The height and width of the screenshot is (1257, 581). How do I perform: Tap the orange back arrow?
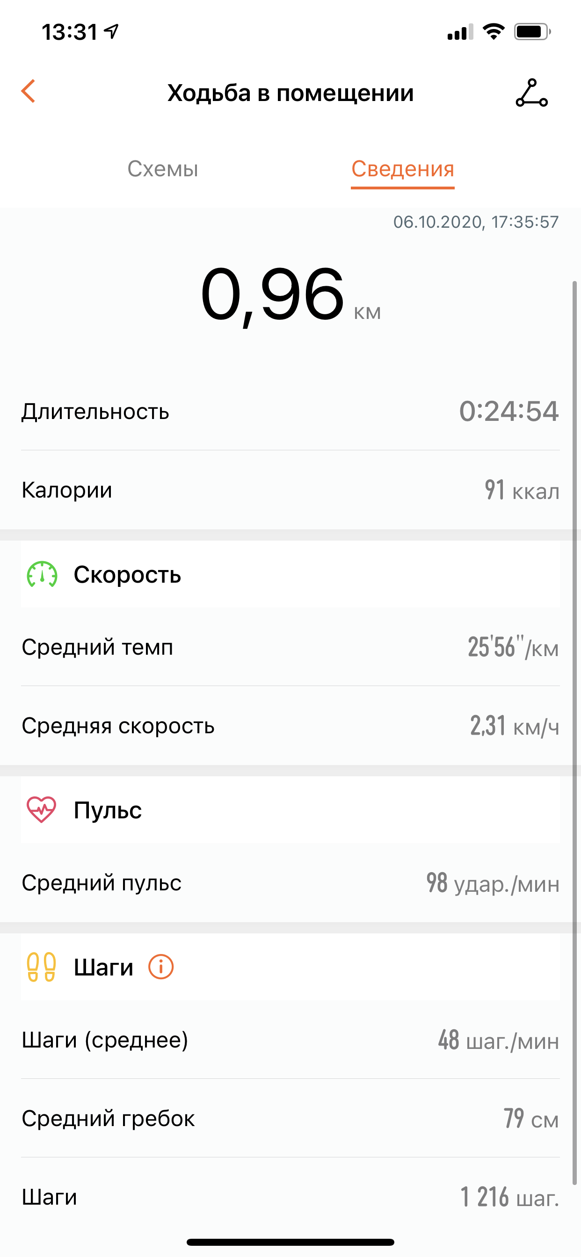click(x=29, y=91)
